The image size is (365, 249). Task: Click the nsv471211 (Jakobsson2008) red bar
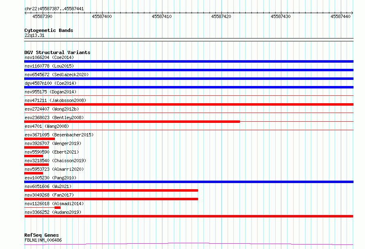click(x=189, y=104)
